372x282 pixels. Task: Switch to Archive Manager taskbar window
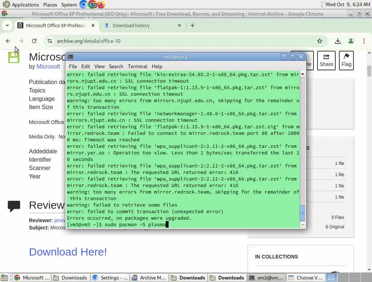[149, 278]
